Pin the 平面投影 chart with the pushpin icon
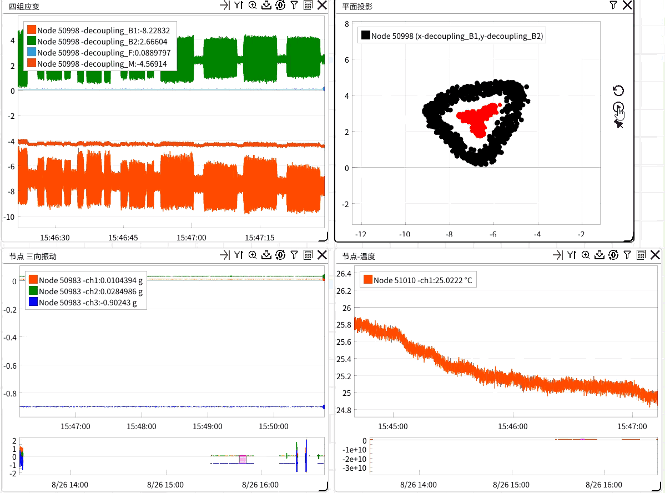Image resolution: width=665 pixels, height=493 pixels. point(618,124)
